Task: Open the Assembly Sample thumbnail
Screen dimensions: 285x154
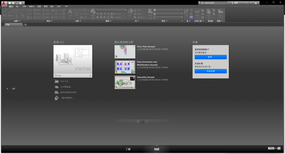Action: [x=125, y=82]
